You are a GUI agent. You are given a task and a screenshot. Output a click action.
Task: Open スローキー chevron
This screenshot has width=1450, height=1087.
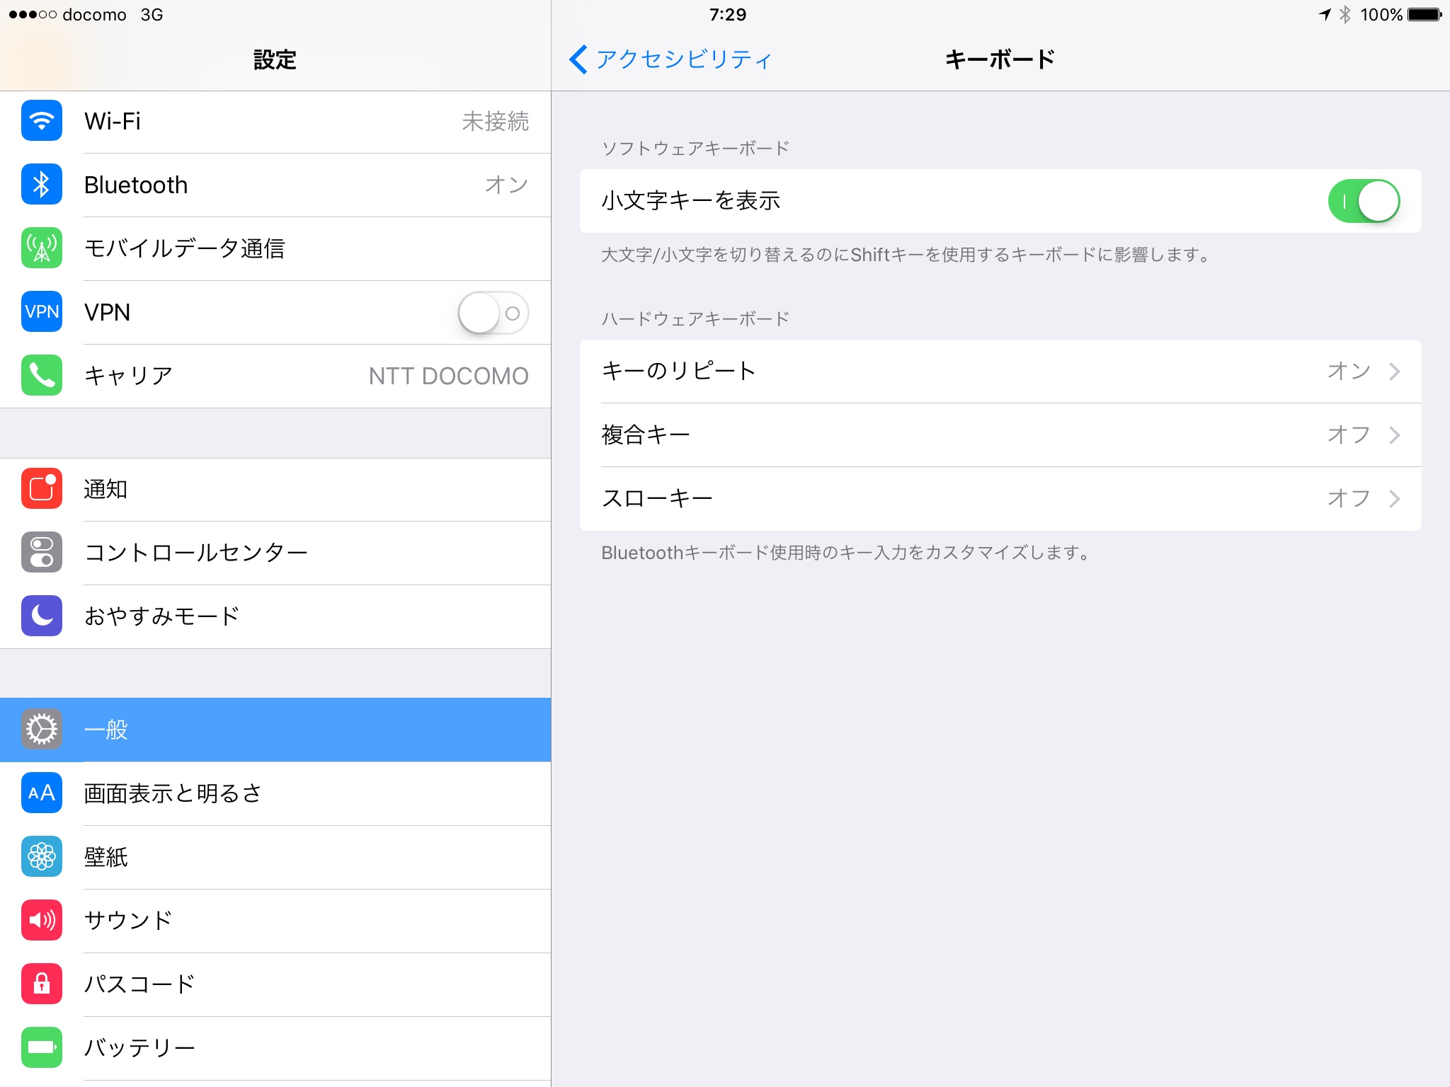(x=1394, y=499)
